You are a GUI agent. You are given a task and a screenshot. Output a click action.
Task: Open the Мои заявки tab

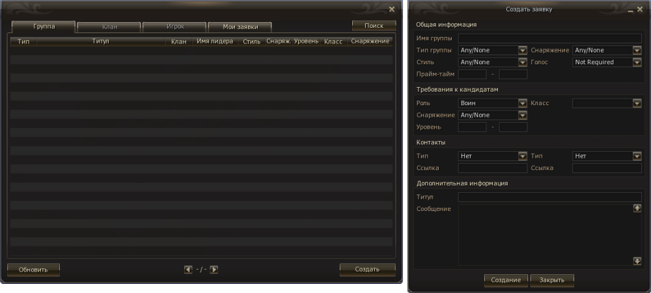coord(240,27)
